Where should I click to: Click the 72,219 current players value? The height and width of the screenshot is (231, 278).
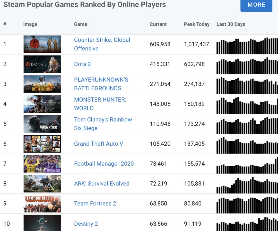158,183
